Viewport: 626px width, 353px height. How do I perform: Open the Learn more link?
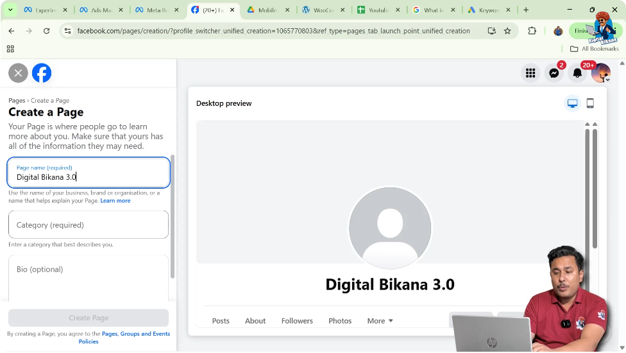[115, 200]
